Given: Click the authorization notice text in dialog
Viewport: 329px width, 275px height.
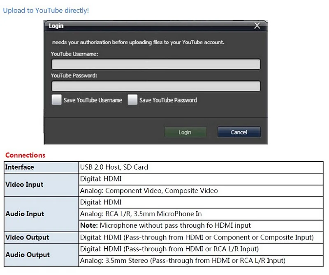Looking at the screenshot, I should pos(138,42).
